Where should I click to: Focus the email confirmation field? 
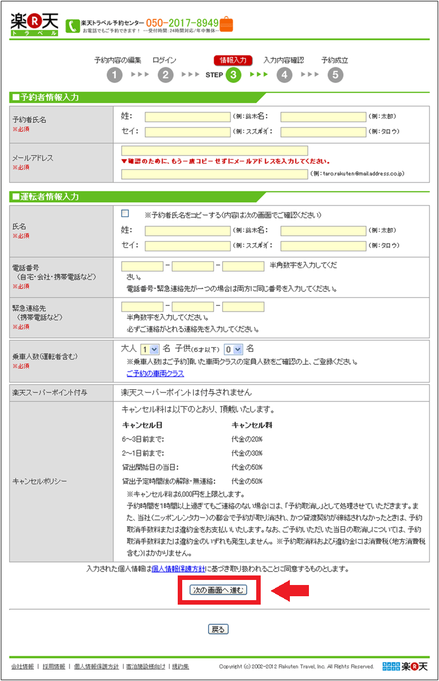215,174
